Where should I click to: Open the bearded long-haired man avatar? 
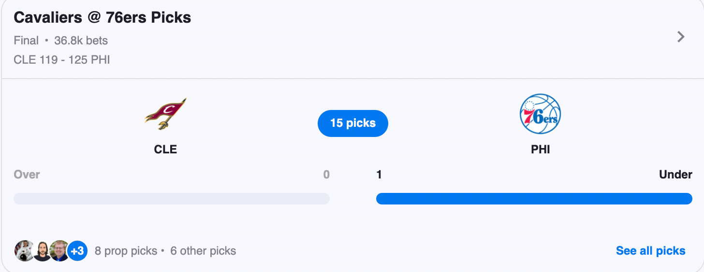(x=42, y=251)
